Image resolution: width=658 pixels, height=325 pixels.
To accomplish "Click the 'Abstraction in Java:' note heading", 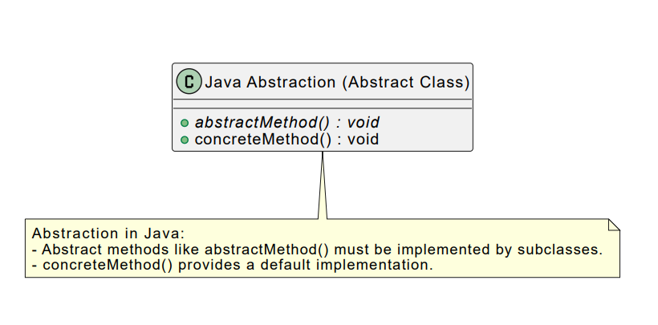I will tap(108, 234).
